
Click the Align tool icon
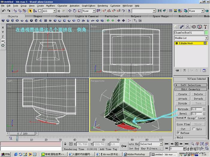[164, 11]
